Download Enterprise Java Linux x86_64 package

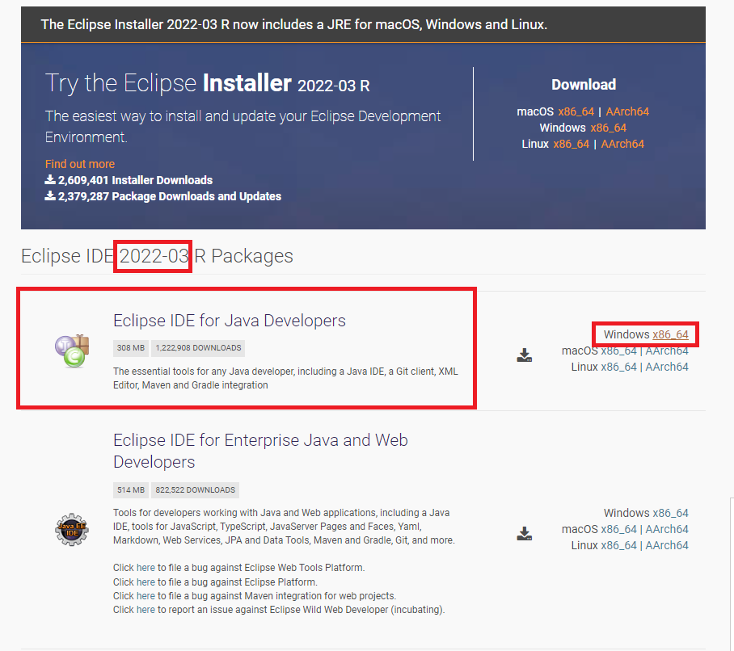[619, 545]
